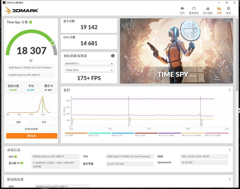
Task: Click the info icon beside estimated game performance
Action: point(112,55)
